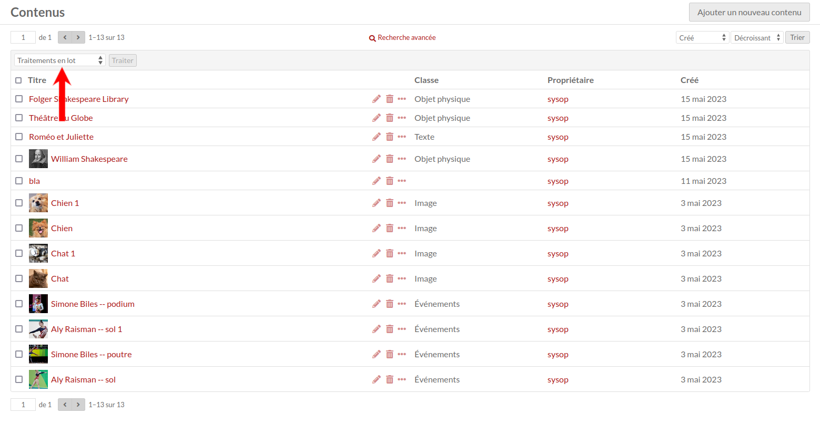Check the Folger Shakespeare Library row
Screen dimensions: 820x424
click(x=19, y=99)
